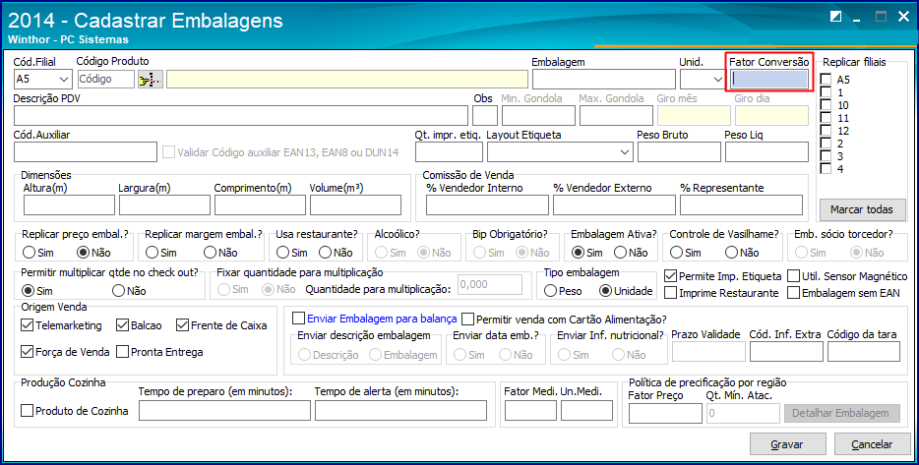The height and width of the screenshot is (465, 919).
Task: Uncheck Telemarketing in Origem Venda
Action: 27,325
